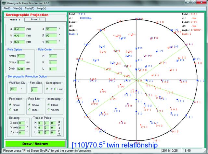Screen dimensions: 208x154
Task: Click the lattice parameter c field
Action: (x=19, y=42)
